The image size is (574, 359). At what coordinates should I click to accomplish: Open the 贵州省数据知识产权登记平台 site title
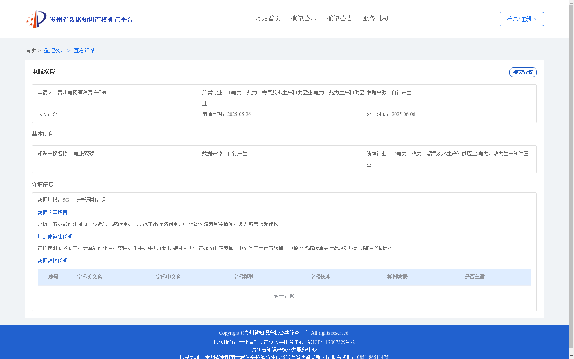(x=91, y=19)
